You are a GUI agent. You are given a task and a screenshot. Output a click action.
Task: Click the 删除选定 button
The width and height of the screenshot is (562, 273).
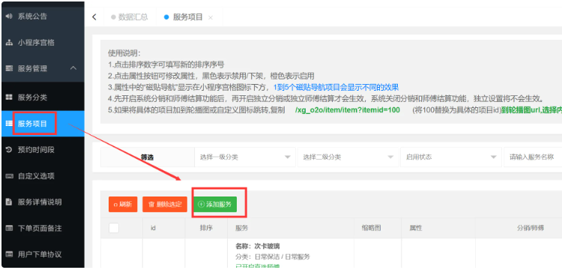pyautogui.click(x=165, y=204)
